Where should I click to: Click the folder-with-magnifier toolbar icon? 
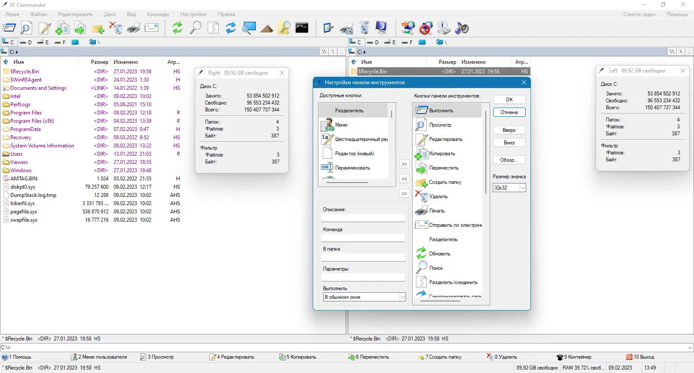[284, 28]
